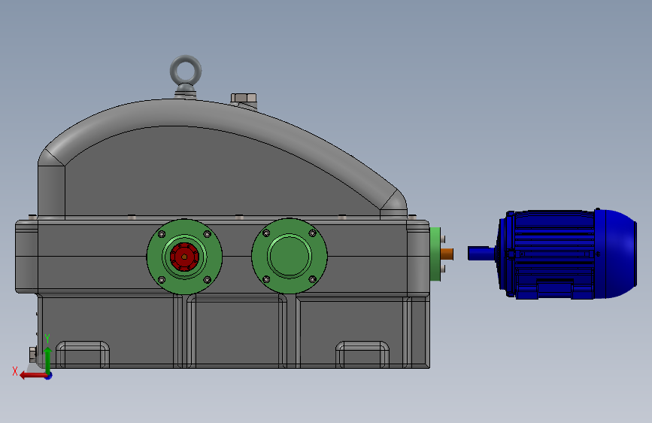Screen dimensions: 652x423
Task: Click the green Y axis arrow
Action: click(48, 360)
